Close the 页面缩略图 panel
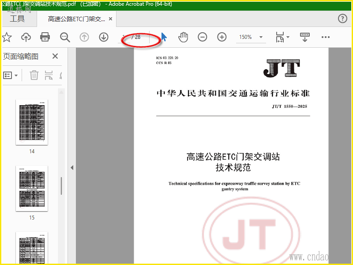This screenshot has width=353, height=265. click(x=55, y=56)
